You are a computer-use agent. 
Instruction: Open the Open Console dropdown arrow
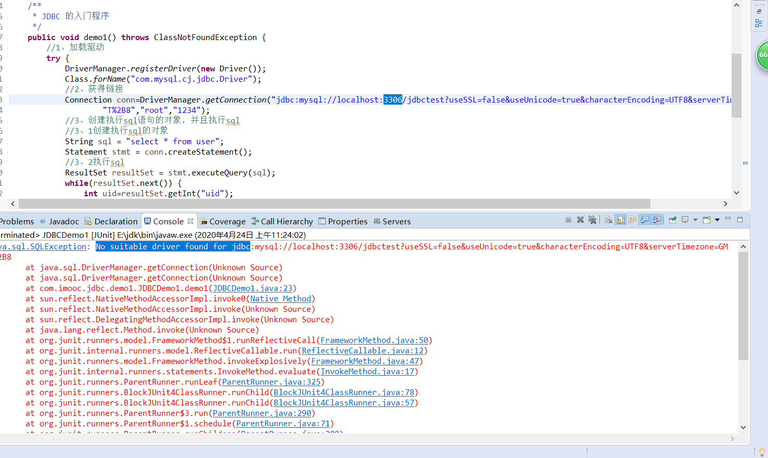point(717,220)
